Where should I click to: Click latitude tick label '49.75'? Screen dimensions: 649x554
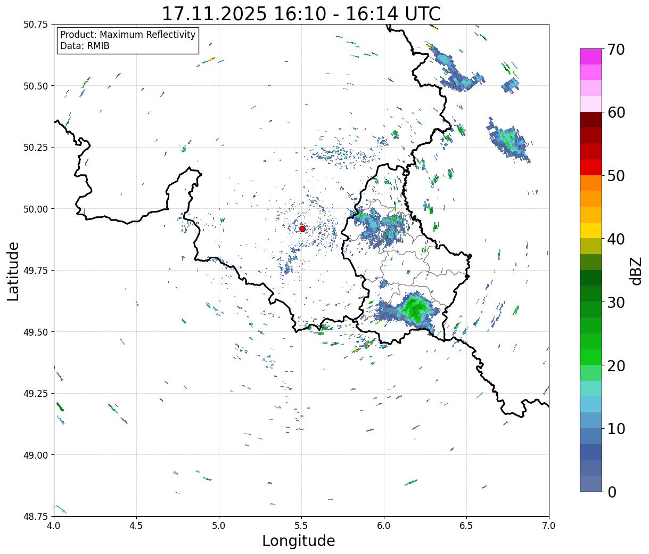click(36, 271)
